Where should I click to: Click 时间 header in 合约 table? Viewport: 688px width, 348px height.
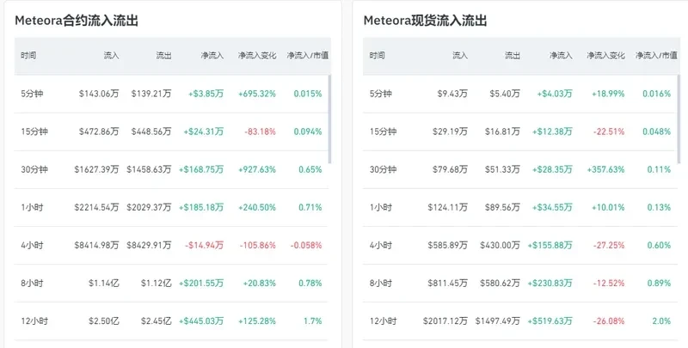pos(28,56)
